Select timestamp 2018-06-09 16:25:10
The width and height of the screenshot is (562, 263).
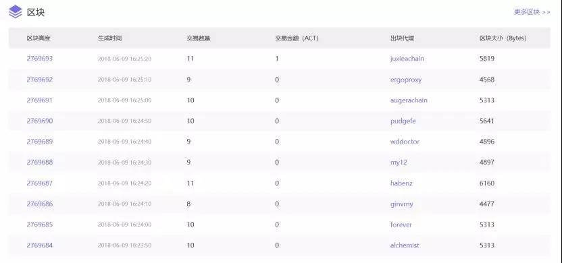124,80
